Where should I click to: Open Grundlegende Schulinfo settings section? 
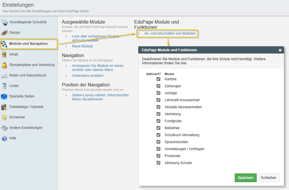(28, 22)
